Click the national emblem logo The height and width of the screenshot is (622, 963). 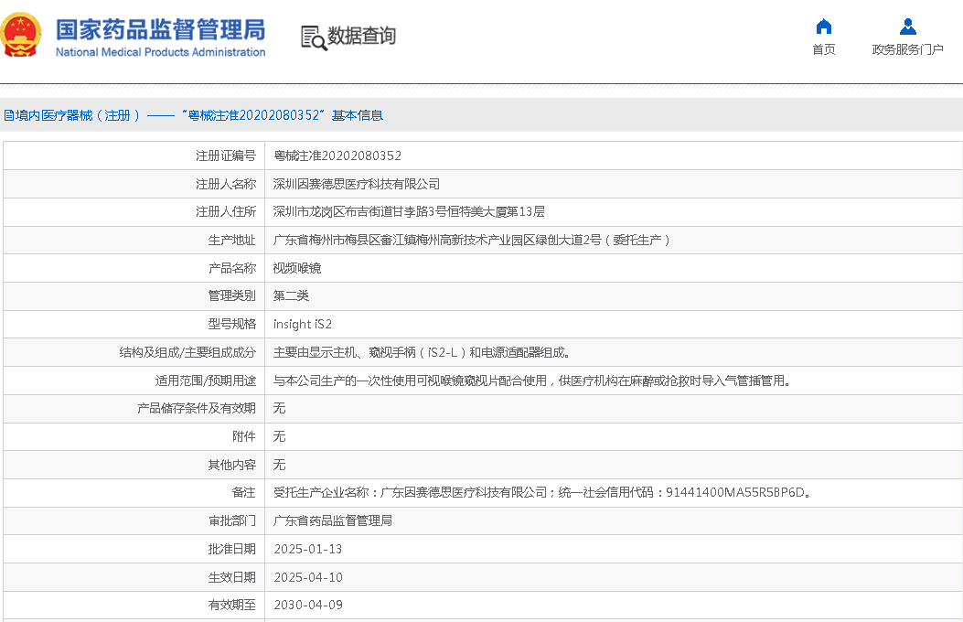22,36
